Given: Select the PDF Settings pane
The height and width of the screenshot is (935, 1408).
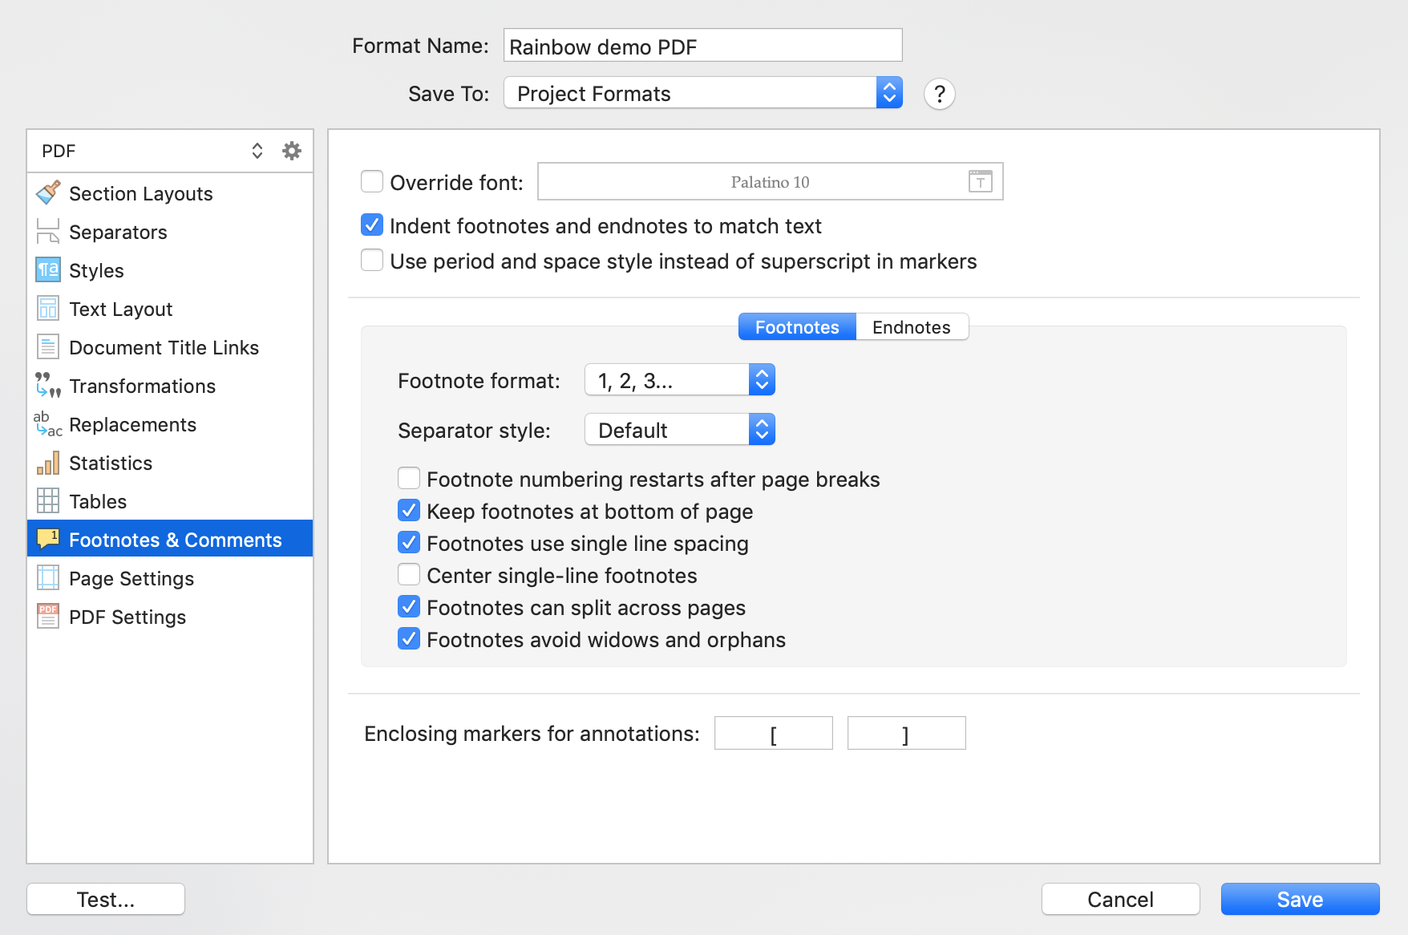Looking at the screenshot, I should [170, 617].
